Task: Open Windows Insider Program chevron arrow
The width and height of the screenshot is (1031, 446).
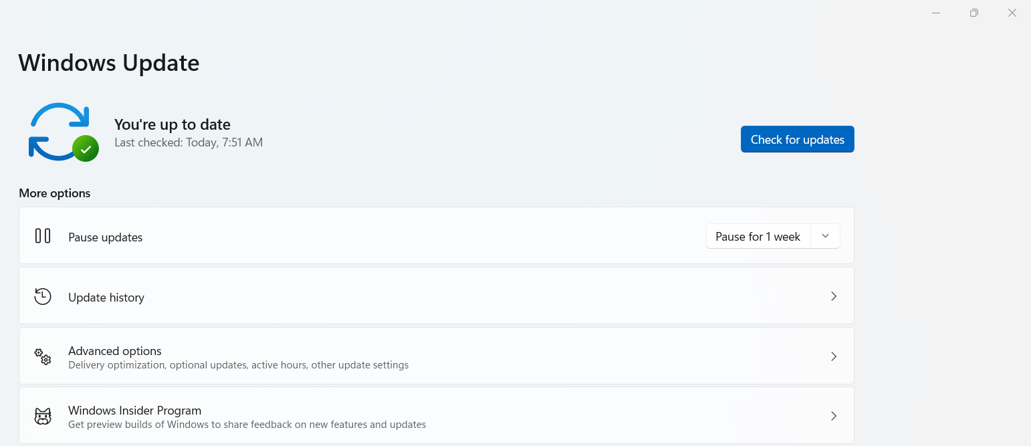Action: pyautogui.click(x=833, y=416)
